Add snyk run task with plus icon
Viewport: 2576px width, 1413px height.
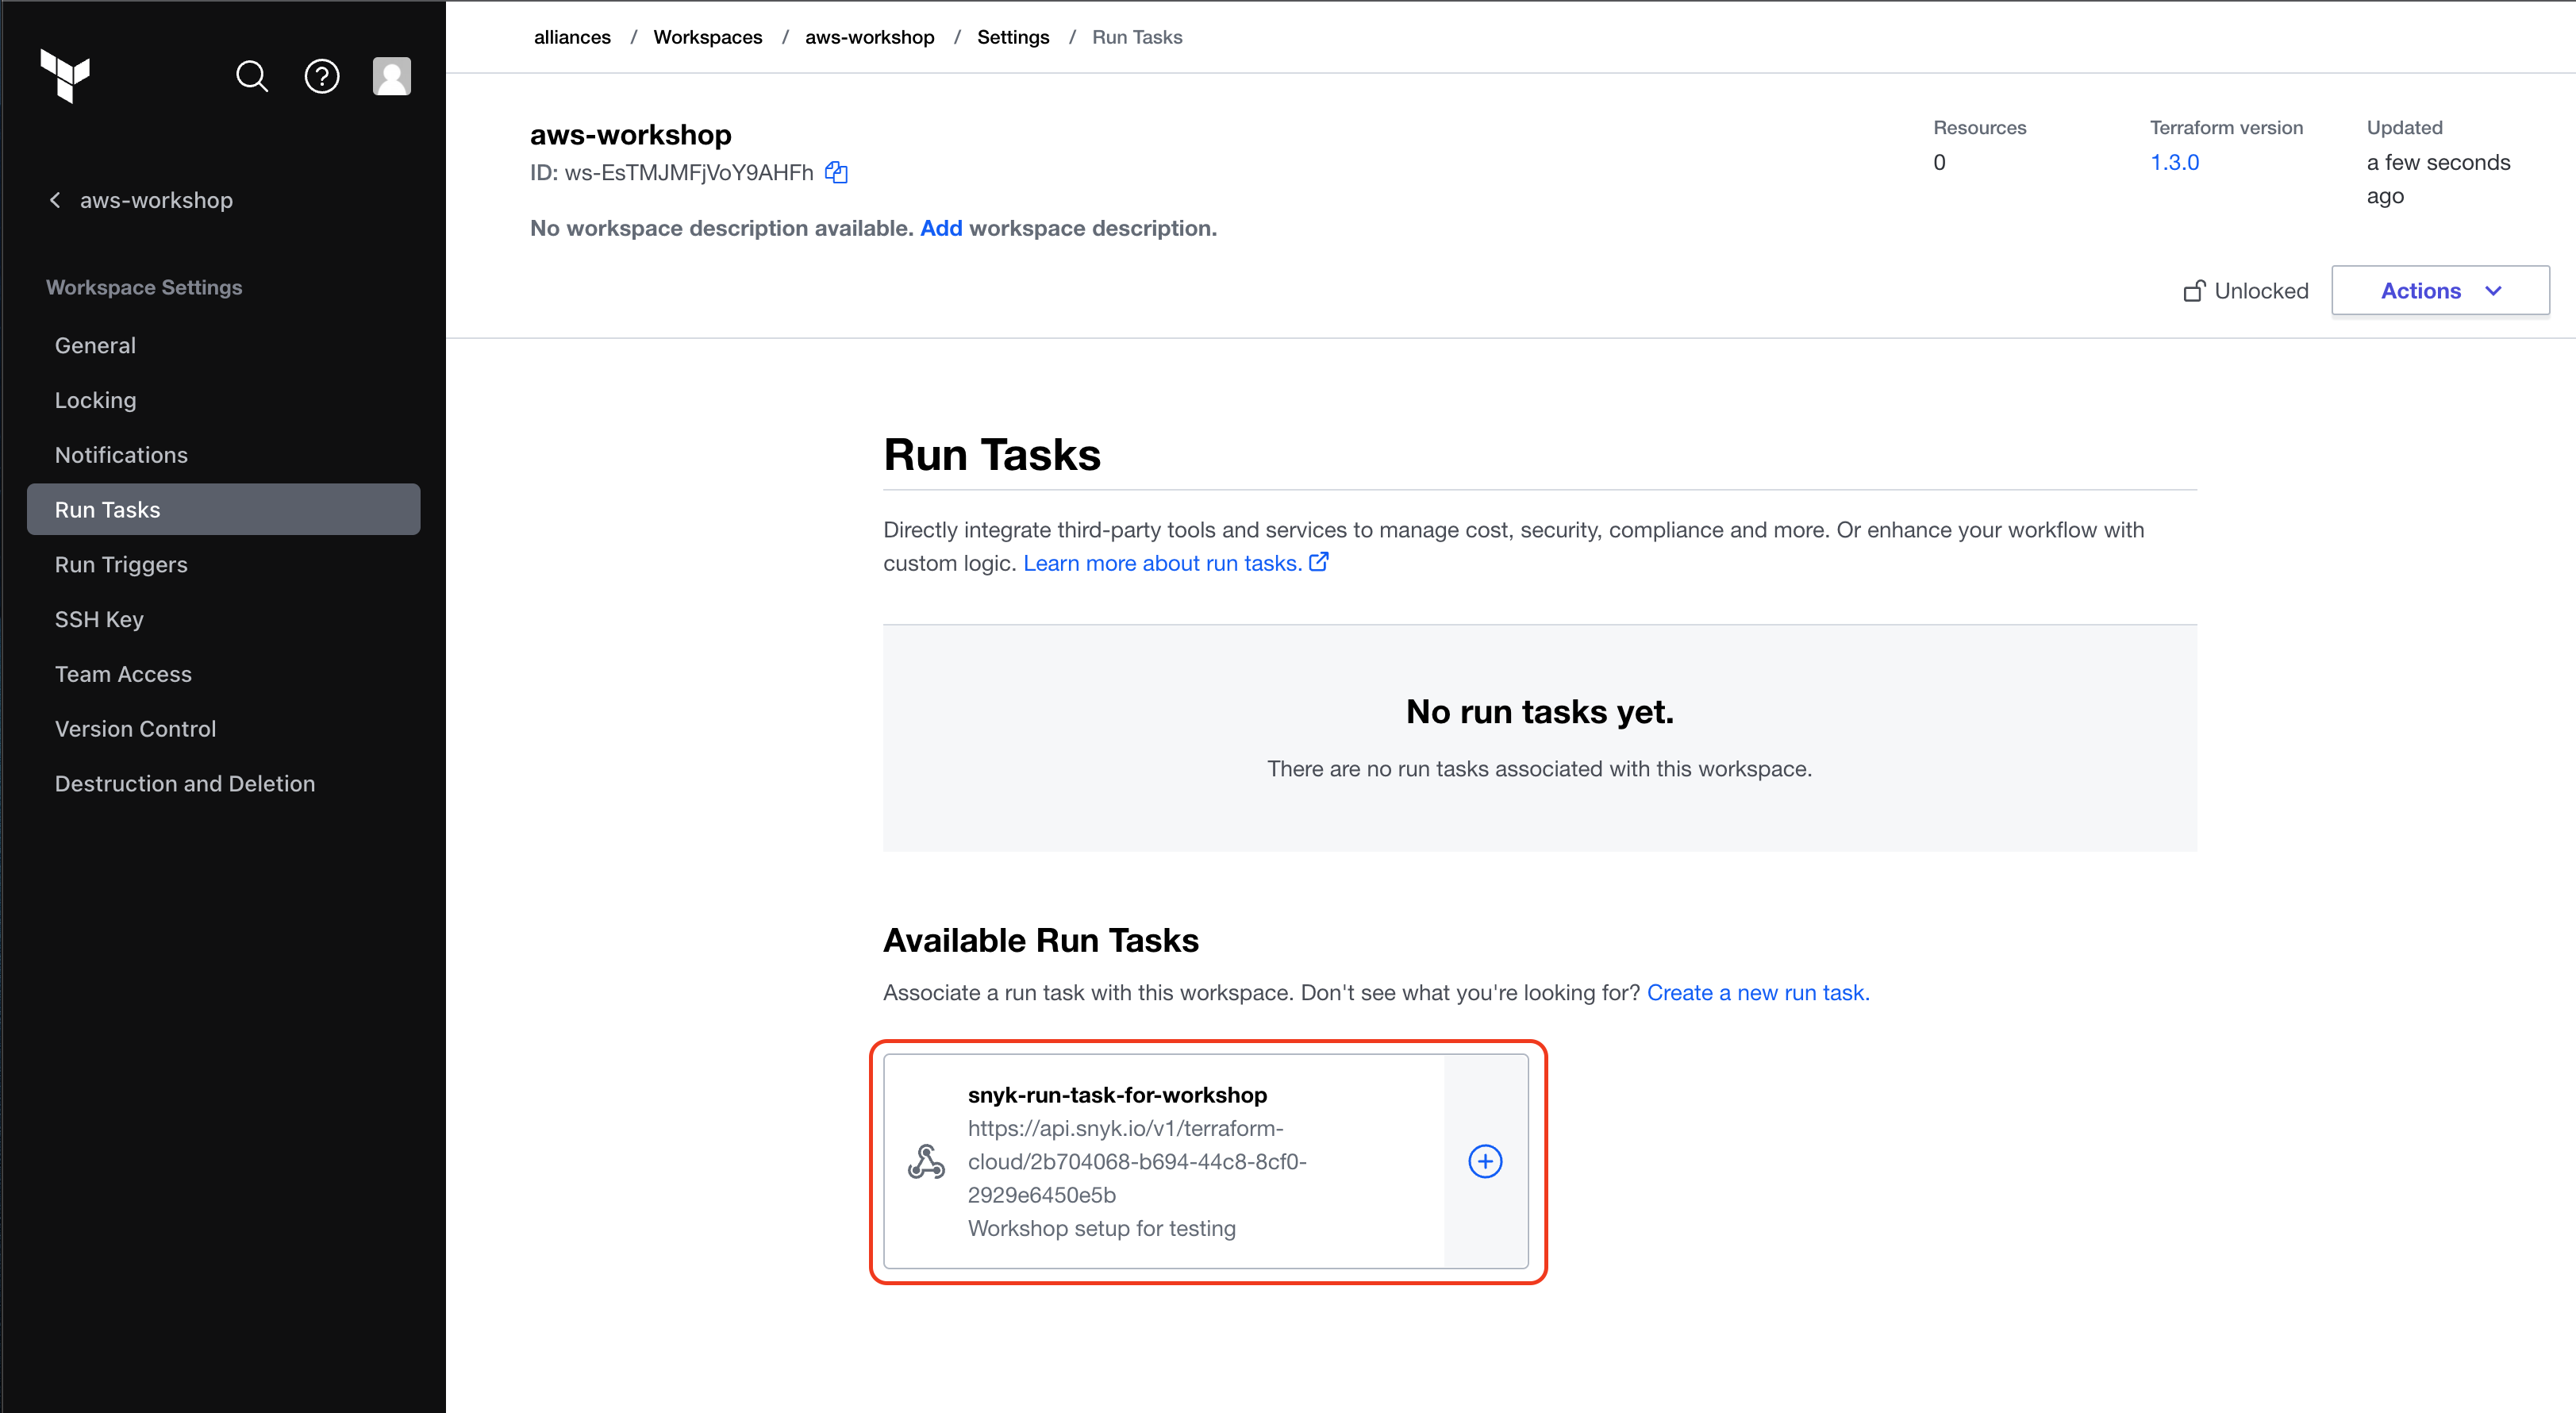pyautogui.click(x=1485, y=1161)
